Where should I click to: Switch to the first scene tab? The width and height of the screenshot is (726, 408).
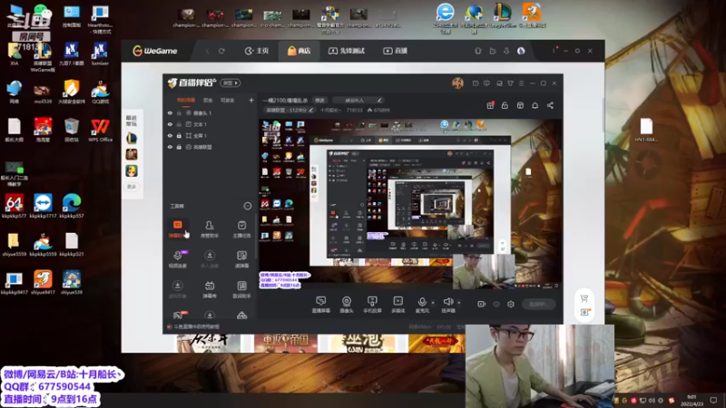point(186,100)
